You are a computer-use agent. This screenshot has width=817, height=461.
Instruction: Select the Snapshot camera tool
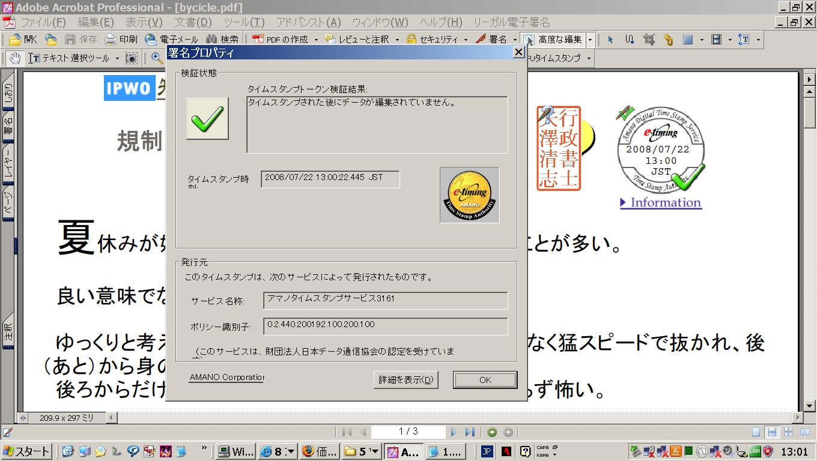pyautogui.click(x=131, y=58)
